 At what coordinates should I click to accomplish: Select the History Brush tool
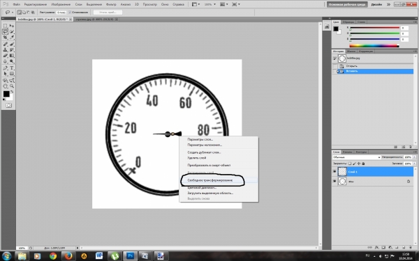(x=12, y=50)
